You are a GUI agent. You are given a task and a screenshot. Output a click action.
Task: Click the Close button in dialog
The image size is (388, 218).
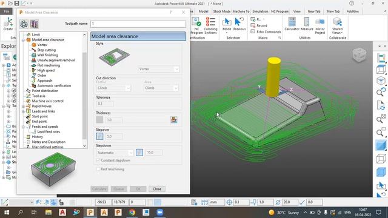point(157,189)
